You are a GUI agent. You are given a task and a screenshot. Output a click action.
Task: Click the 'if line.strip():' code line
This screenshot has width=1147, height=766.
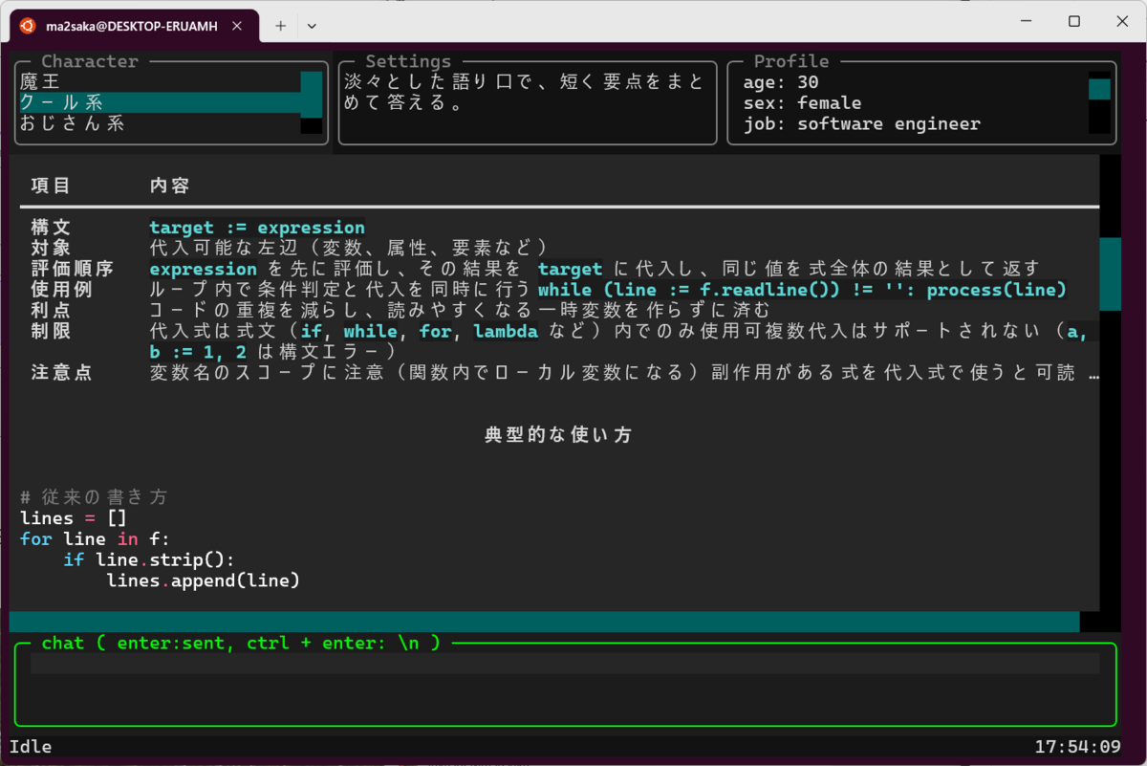(149, 560)
